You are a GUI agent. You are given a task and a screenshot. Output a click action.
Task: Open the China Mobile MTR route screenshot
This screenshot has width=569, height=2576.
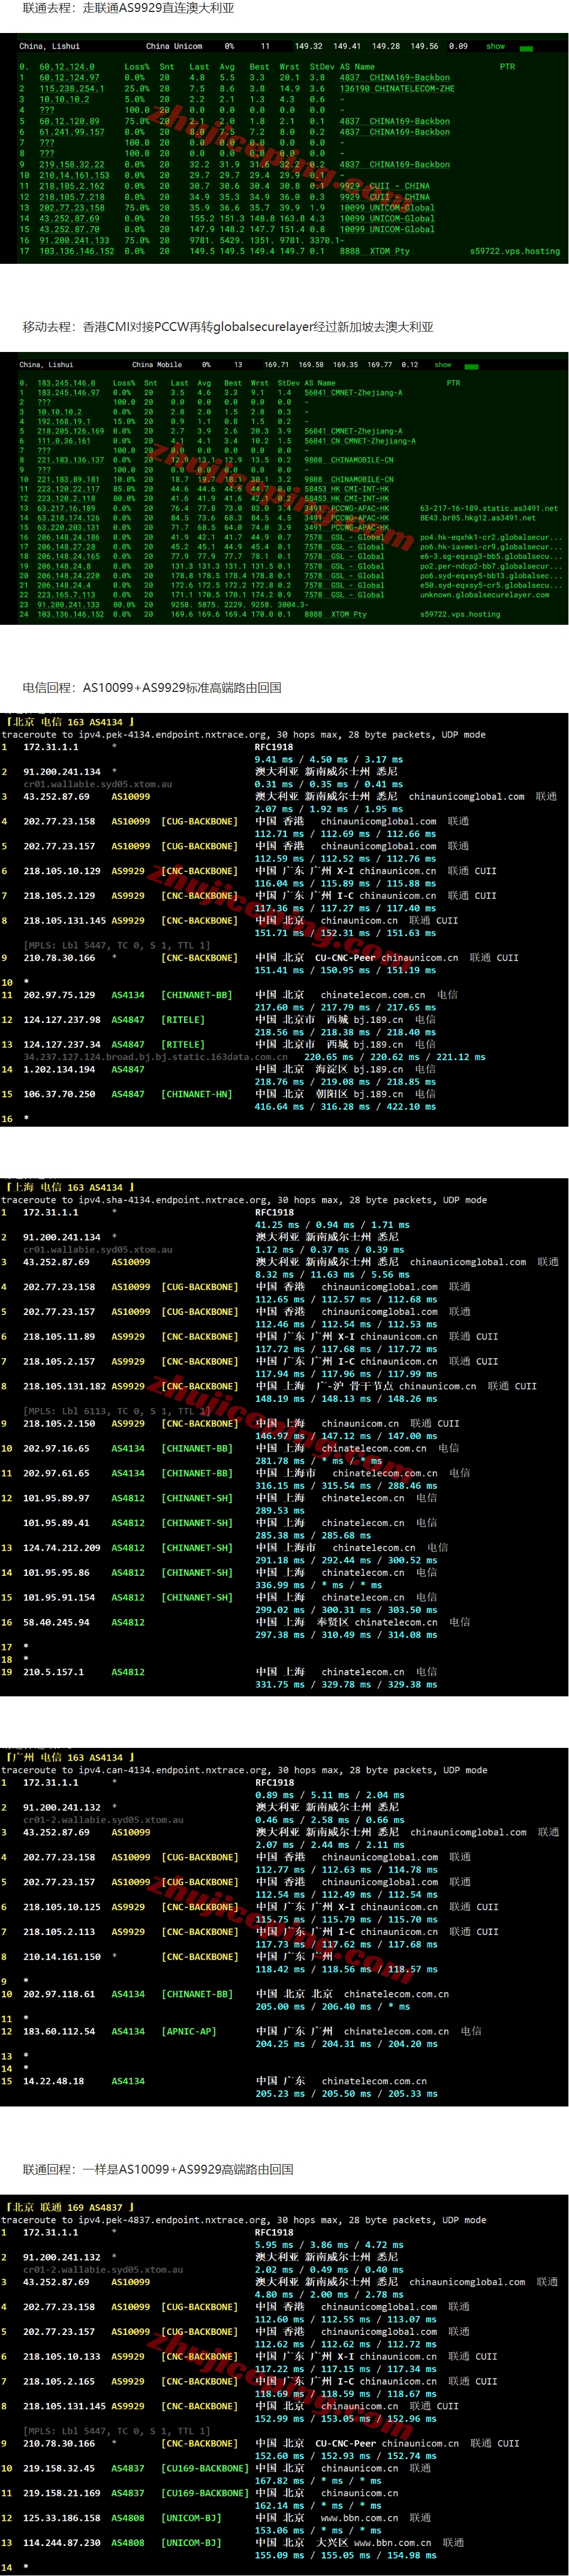tap(292, 489)
